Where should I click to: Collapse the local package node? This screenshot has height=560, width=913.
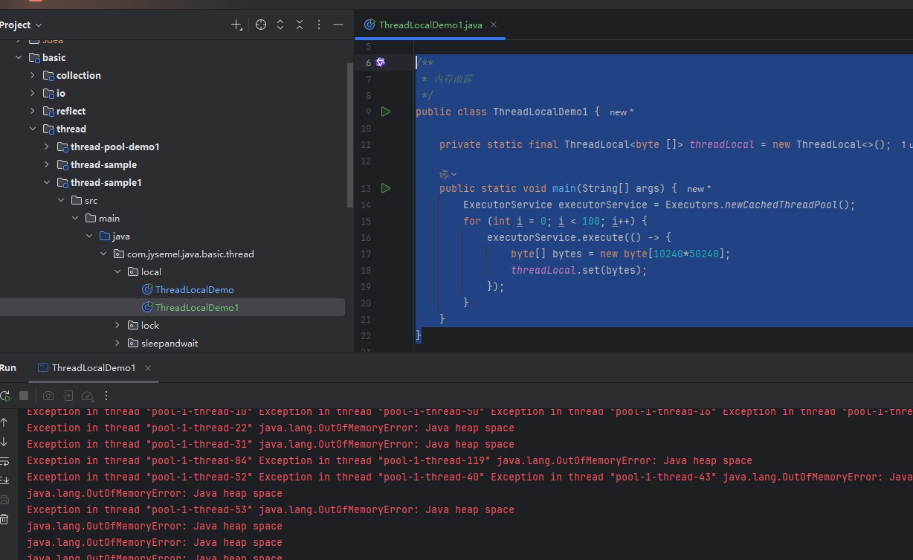coord(118,271)
